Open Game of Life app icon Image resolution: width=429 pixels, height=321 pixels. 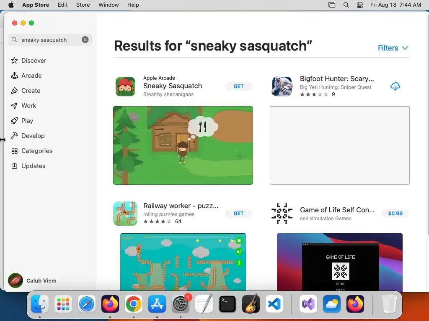[282, 214]
